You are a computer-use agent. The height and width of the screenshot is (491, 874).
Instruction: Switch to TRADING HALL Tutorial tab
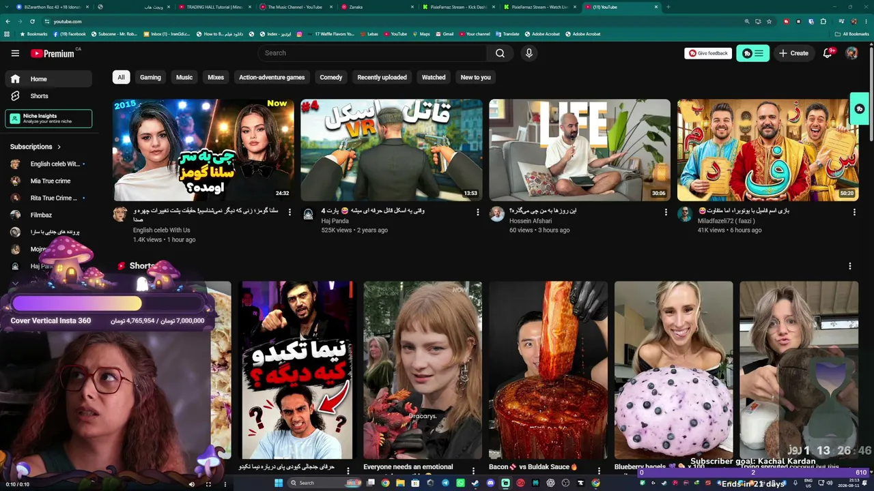pyautogui.click(x=214, y=7)
